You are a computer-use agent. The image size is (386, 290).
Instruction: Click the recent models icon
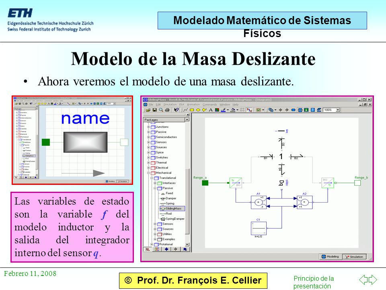271,110
